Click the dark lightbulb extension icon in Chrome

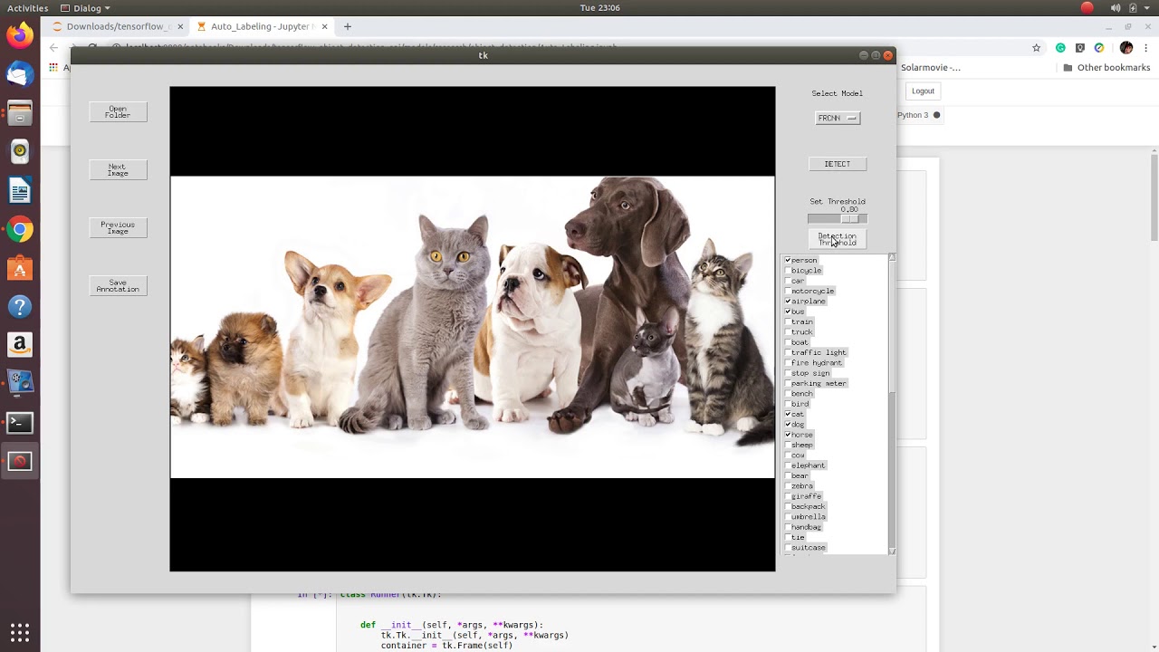[x=1080, y=48]
